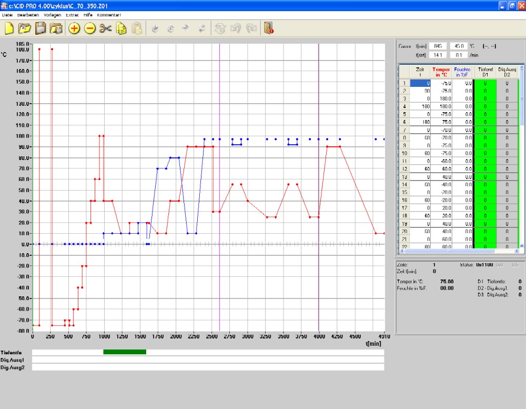Click the highlighted Zeit cell in row 1

420,83
